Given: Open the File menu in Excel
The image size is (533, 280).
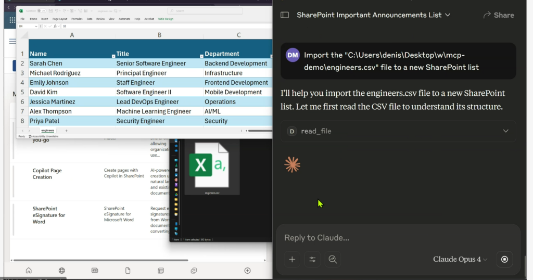Looking at the screenshot, I should tap(22, 19).
